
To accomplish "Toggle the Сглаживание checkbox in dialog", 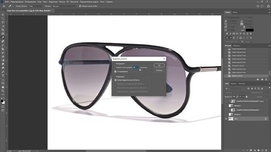I will coord(115,71).
